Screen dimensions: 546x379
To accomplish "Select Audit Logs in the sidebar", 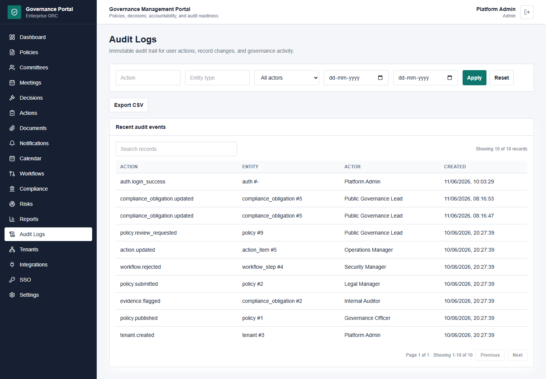I will click(48, 234).
